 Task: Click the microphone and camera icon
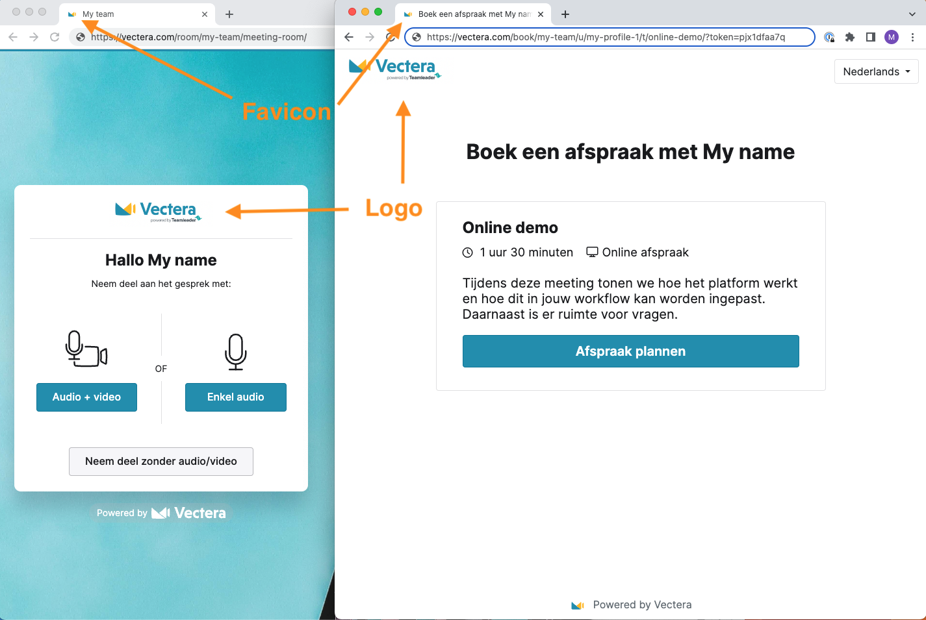[86, 349]
